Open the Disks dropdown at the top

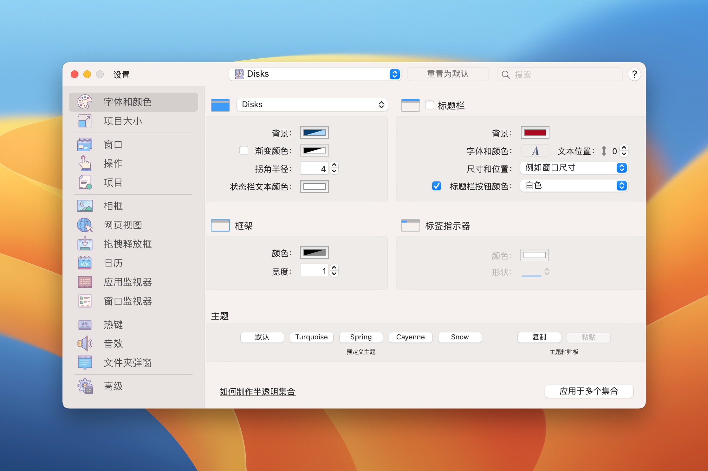click(315, 74)
